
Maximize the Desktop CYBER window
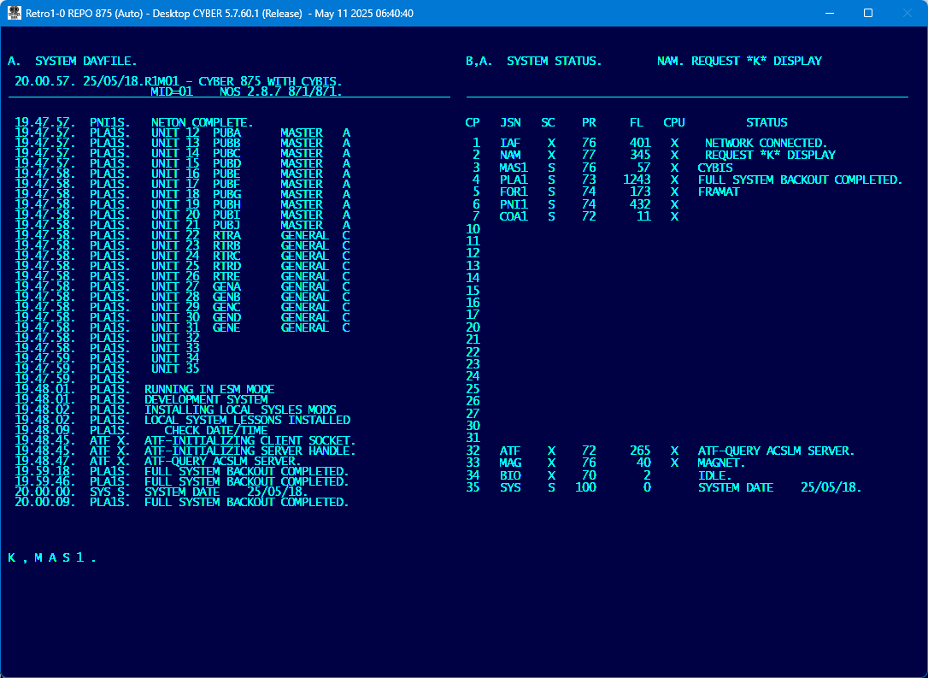(867, 14)
